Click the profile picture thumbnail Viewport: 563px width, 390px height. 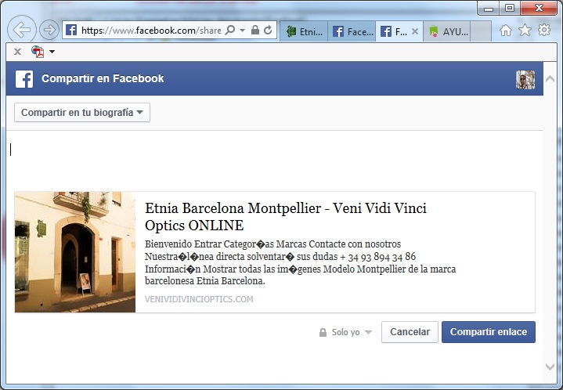tap(525, 79)
